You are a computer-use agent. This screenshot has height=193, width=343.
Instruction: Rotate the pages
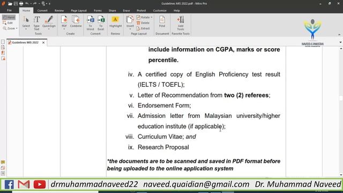(x=143, y=17)
